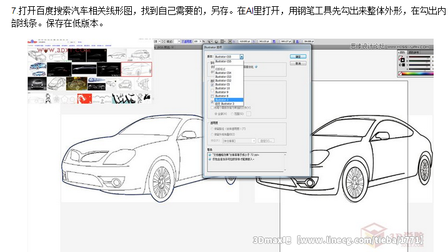448x252 pixels.
Task: Open black graffiti lettering thumbnail
Action: [x=124, y=99]
